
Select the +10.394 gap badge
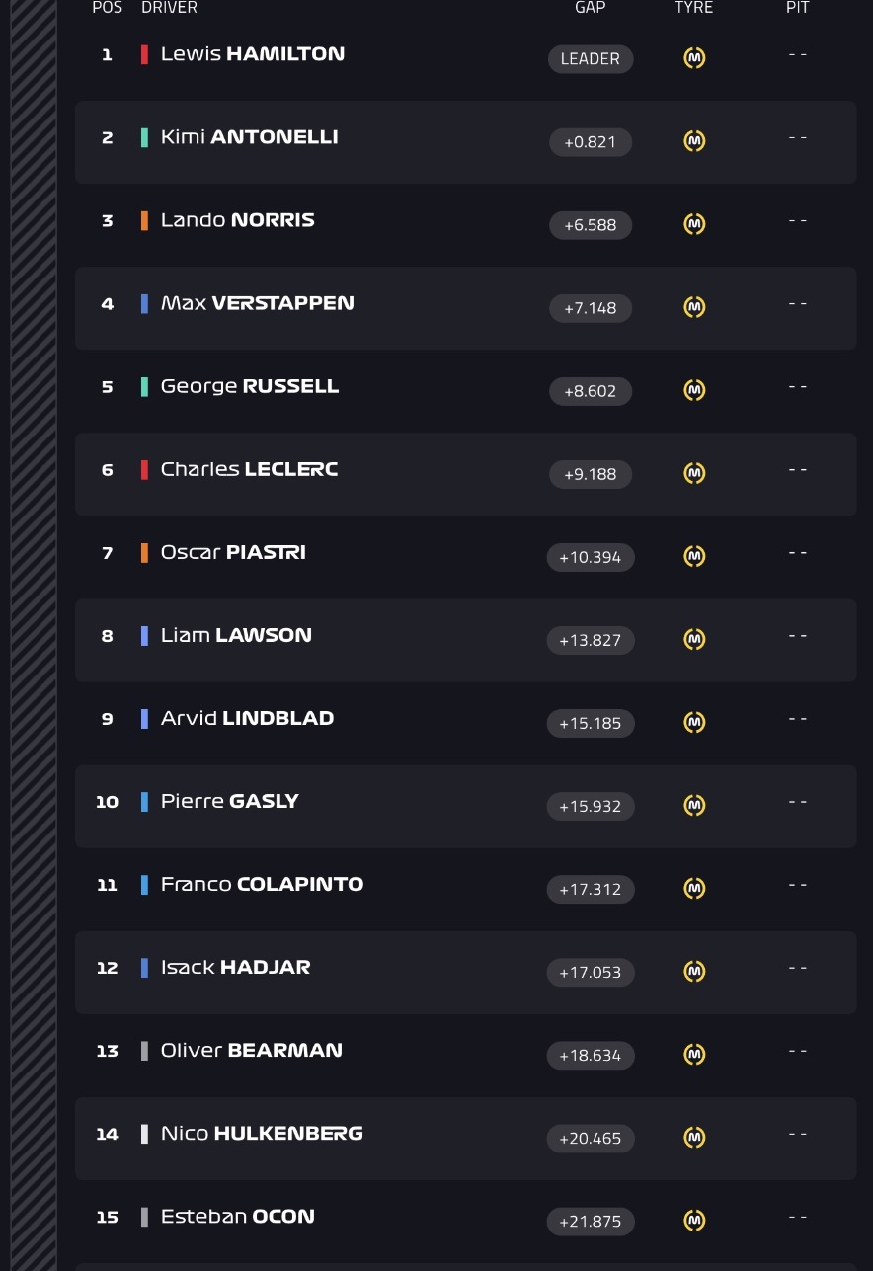591,557
